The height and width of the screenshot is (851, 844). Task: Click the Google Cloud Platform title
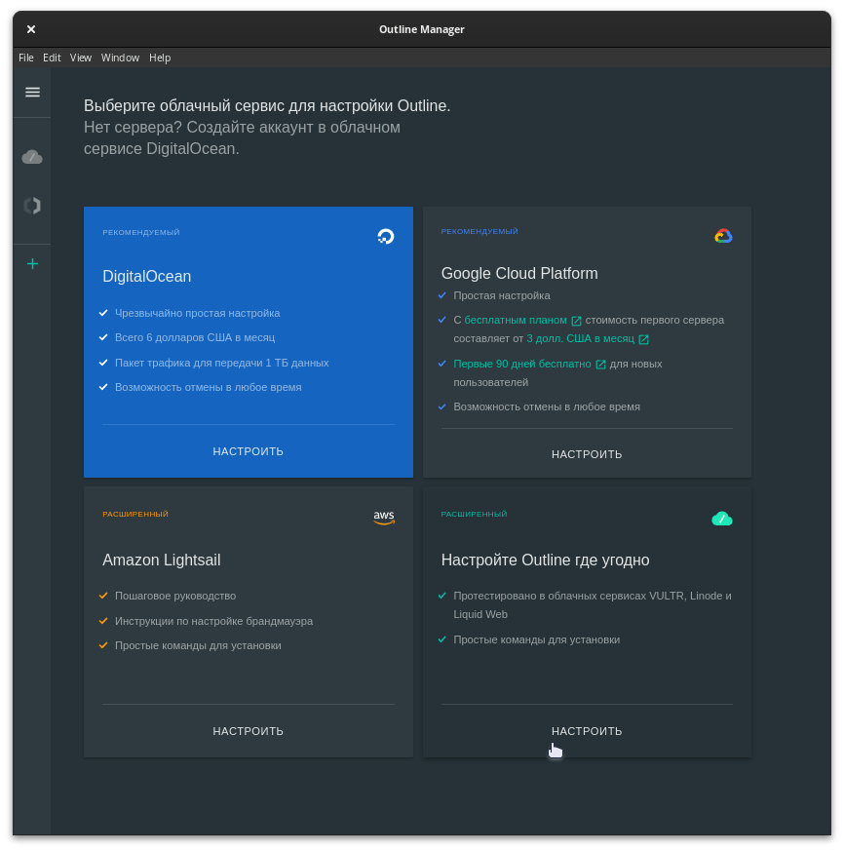coord(519,274)
